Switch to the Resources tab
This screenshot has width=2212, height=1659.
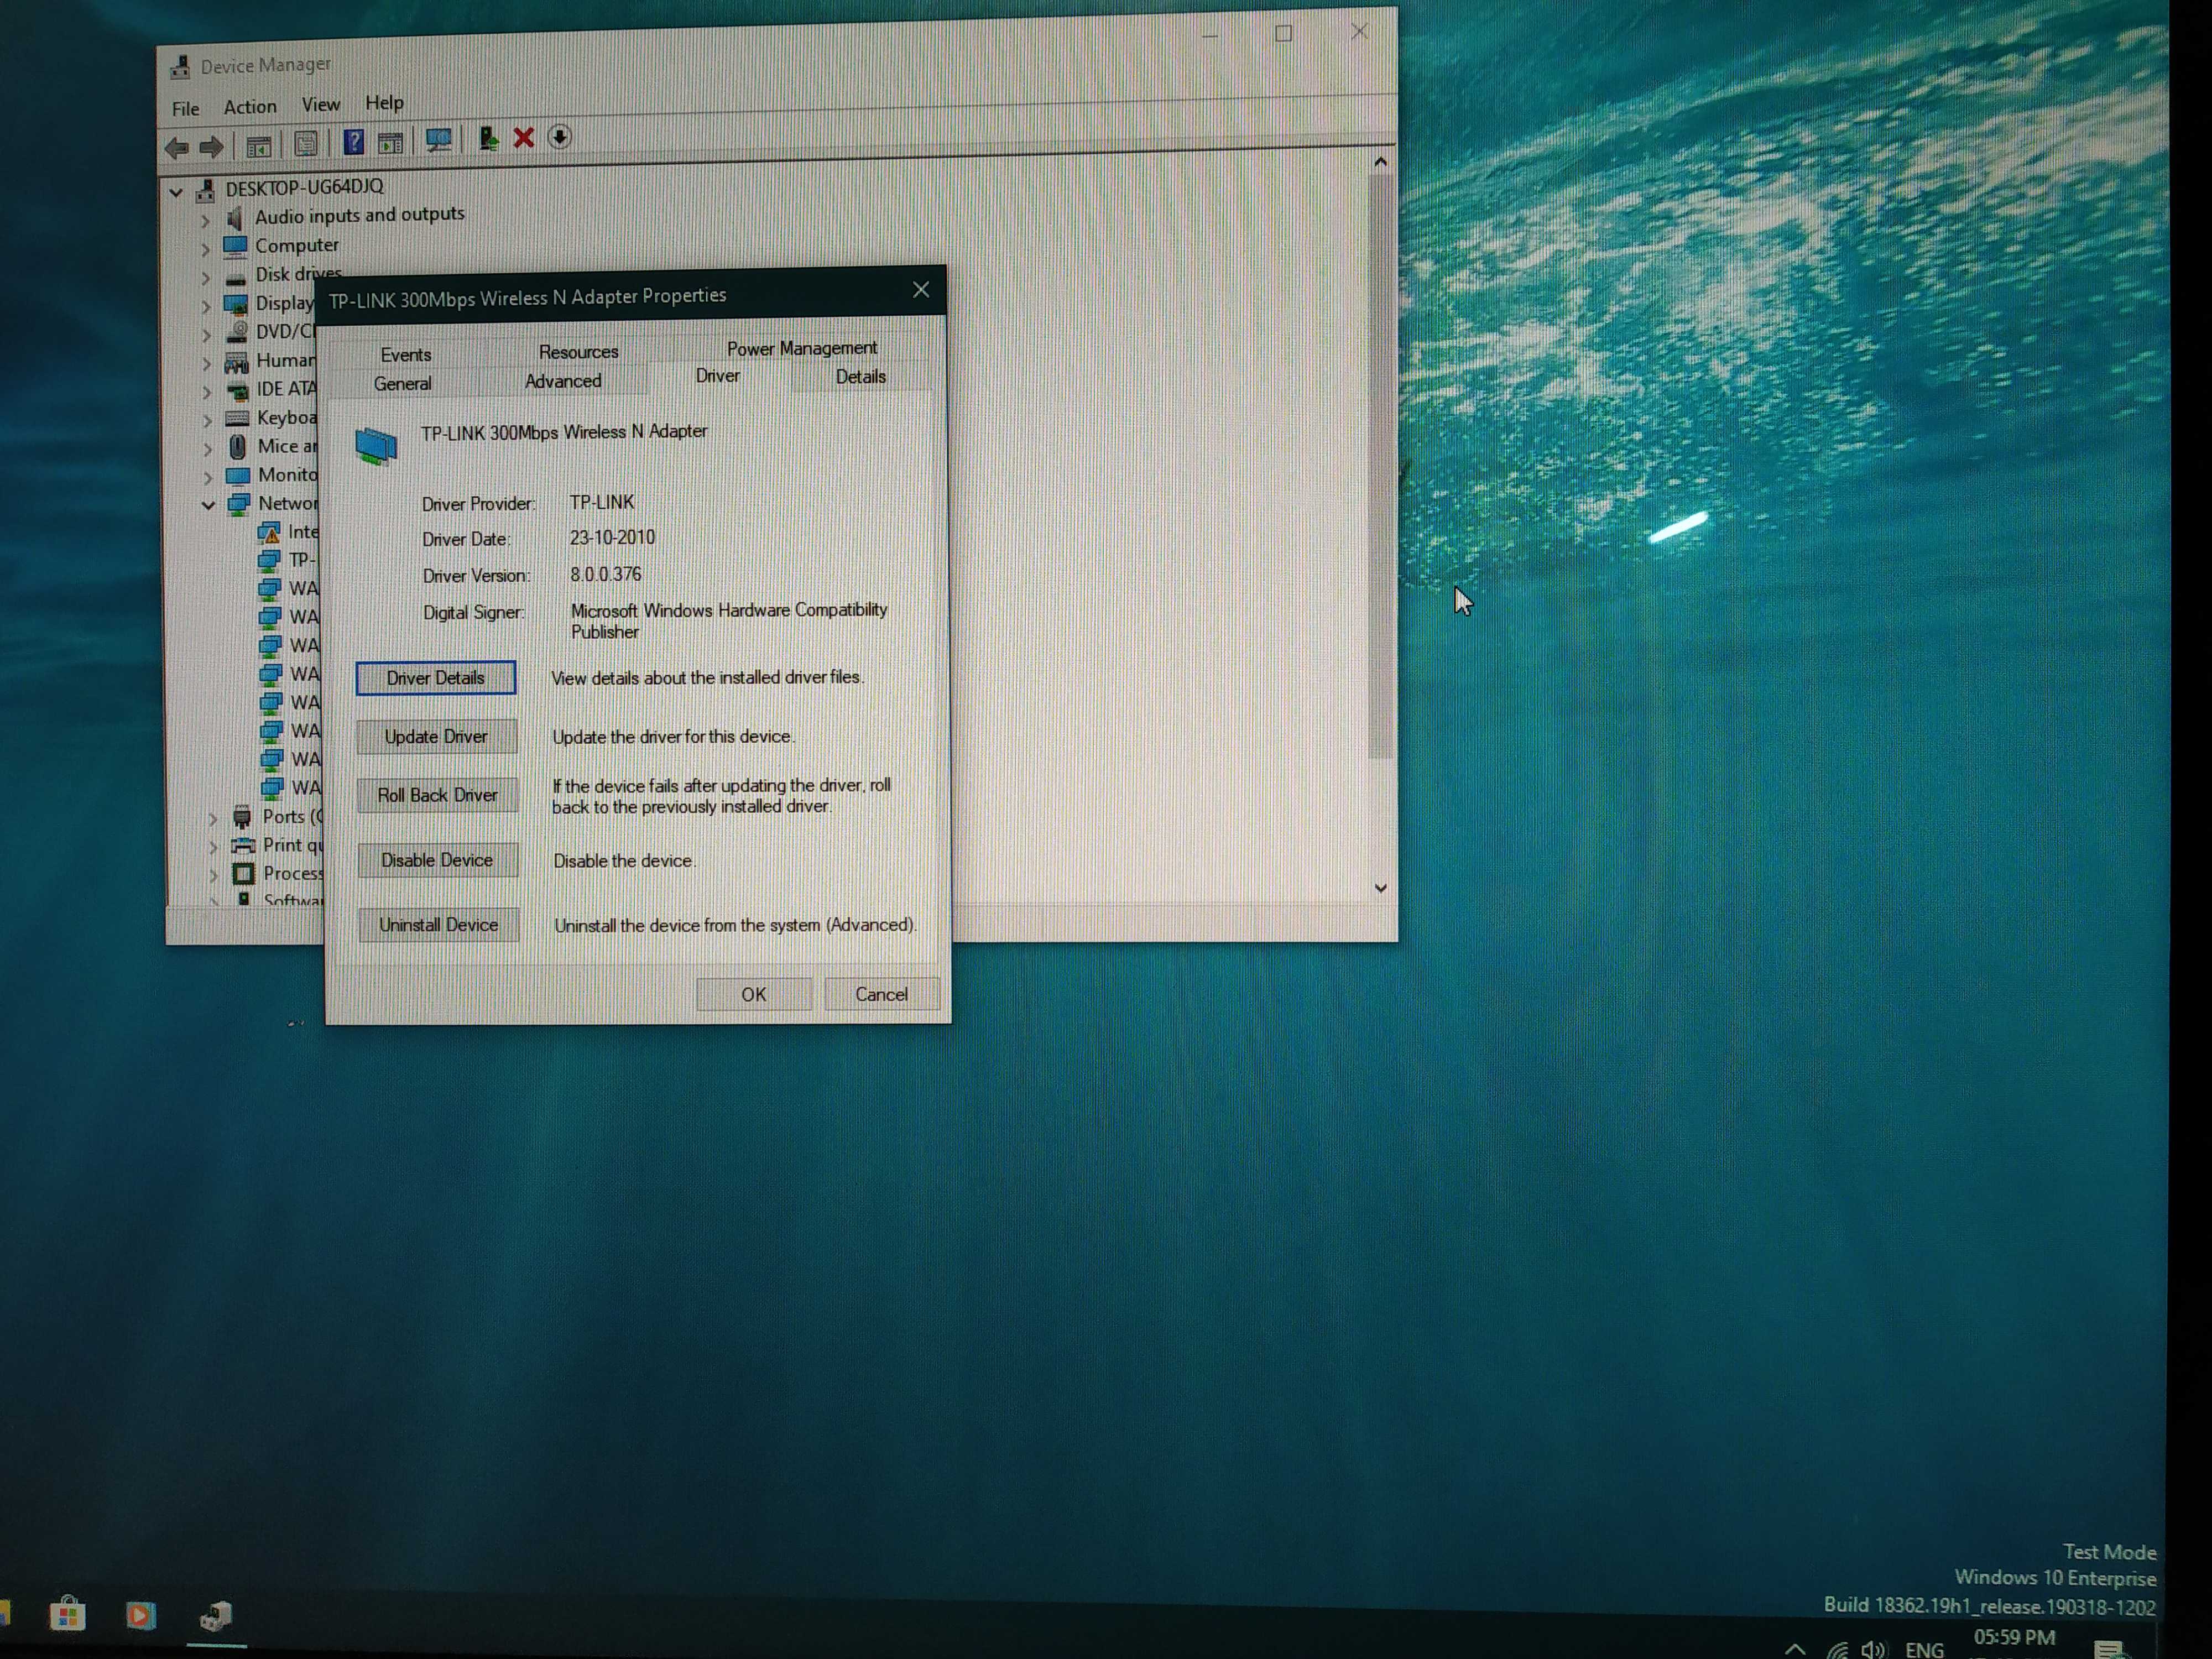(578, 352)
